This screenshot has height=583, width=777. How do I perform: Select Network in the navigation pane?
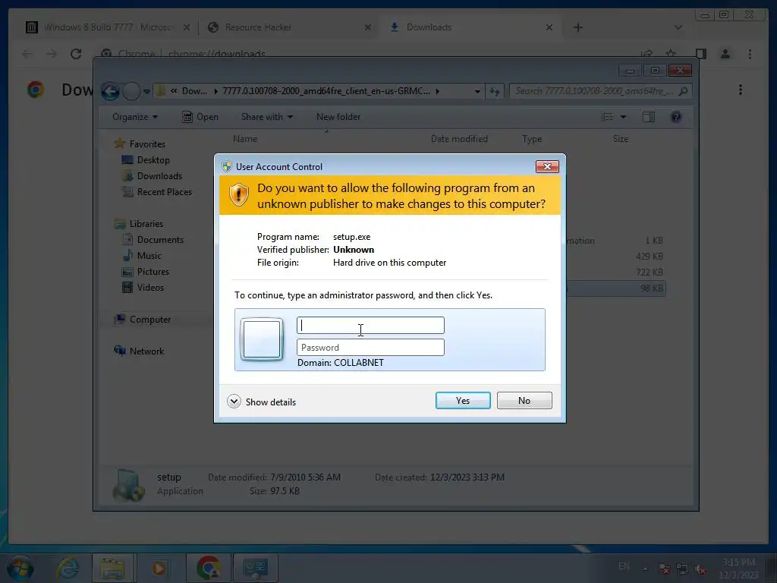pyautogui.click(x=146, y=351)
